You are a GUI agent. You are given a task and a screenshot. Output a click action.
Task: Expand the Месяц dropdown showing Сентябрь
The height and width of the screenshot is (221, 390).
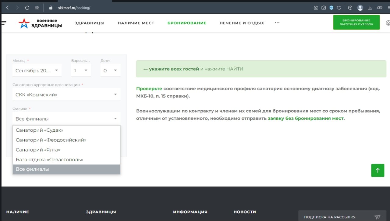[x=37, y=70]
